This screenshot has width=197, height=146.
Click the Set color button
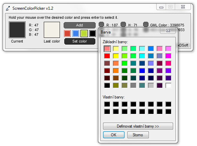(80, 41)
